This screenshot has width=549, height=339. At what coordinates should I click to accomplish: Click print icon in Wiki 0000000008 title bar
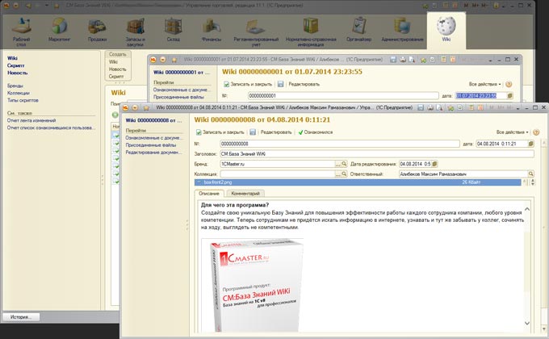click(x=430, y=108)
